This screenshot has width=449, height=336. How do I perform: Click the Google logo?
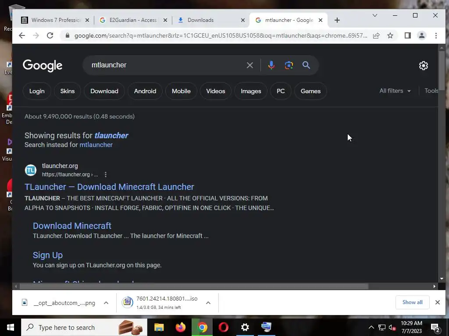click(43, 66)
